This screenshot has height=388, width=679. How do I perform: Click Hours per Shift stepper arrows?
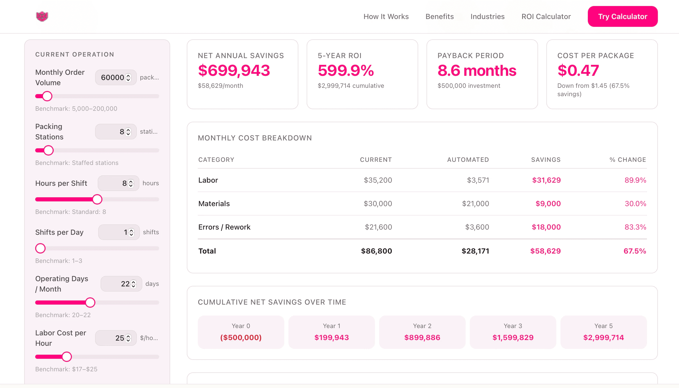tap(131, 183)
